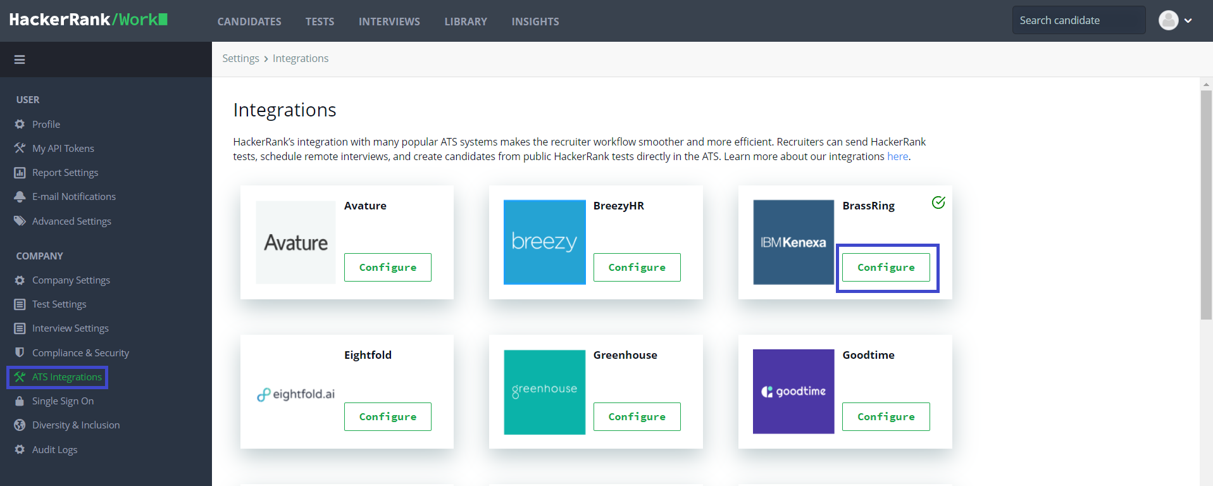Click the Audit Logs gear icon
The height and width of the screenshot is (486, 1213).
[x=20, y=449]
